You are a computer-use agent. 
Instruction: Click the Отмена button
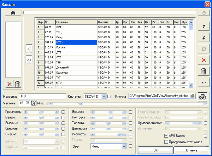[x=191, y=150]
